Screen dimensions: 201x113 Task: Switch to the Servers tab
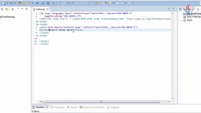click(72, 107)
